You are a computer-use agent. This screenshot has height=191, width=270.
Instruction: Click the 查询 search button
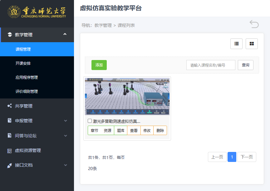point(245,65)
